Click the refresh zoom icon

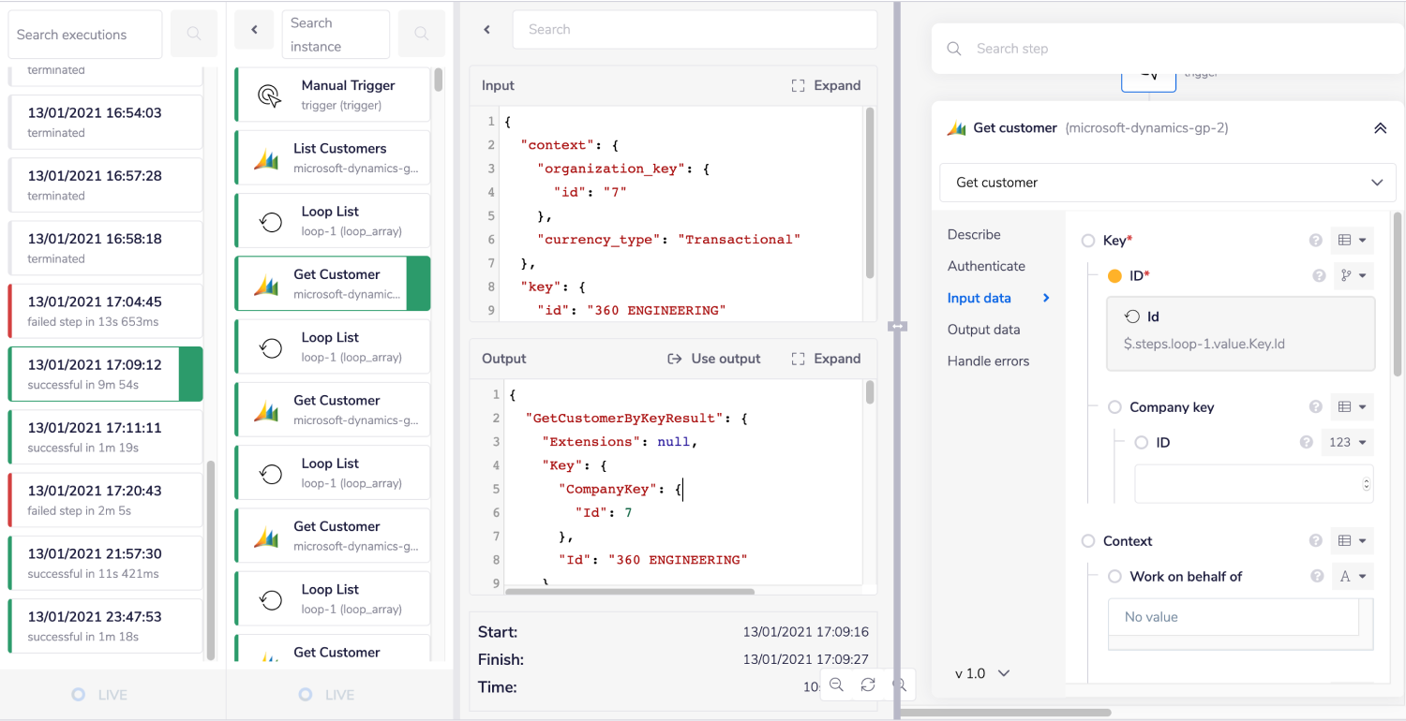click(x=868, y=685)
